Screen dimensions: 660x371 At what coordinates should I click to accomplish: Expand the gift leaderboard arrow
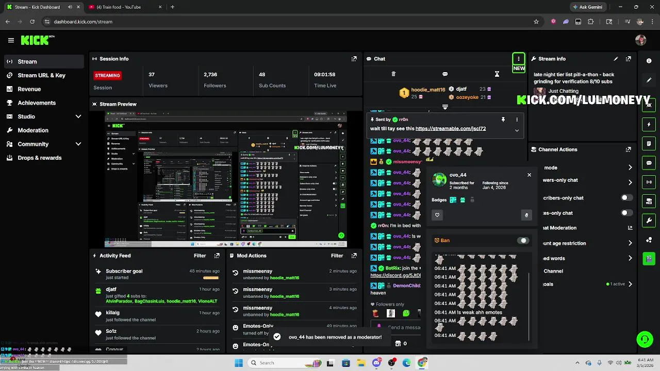point(445,107)
